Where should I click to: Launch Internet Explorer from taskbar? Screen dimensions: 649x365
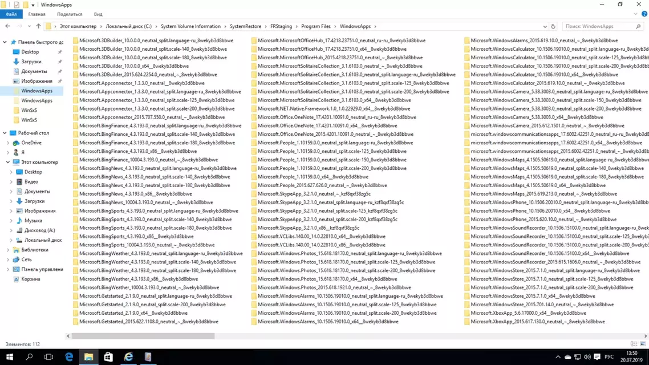pyautogui.click(x=128, y=356)
